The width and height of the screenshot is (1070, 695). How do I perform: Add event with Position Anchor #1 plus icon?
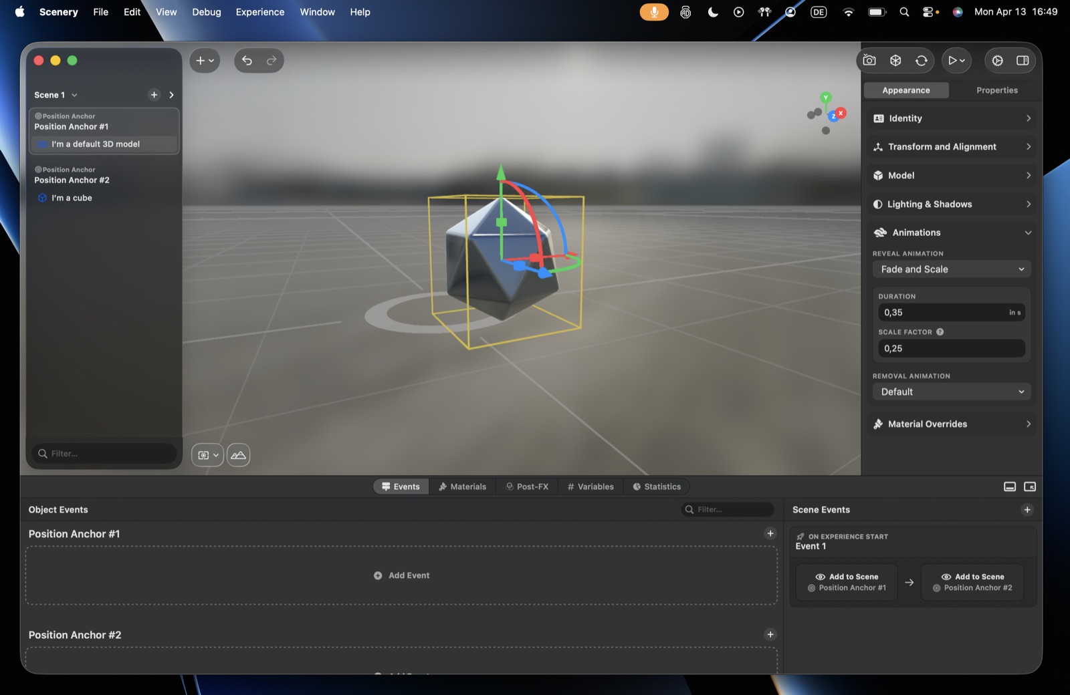tap(770, 534)
